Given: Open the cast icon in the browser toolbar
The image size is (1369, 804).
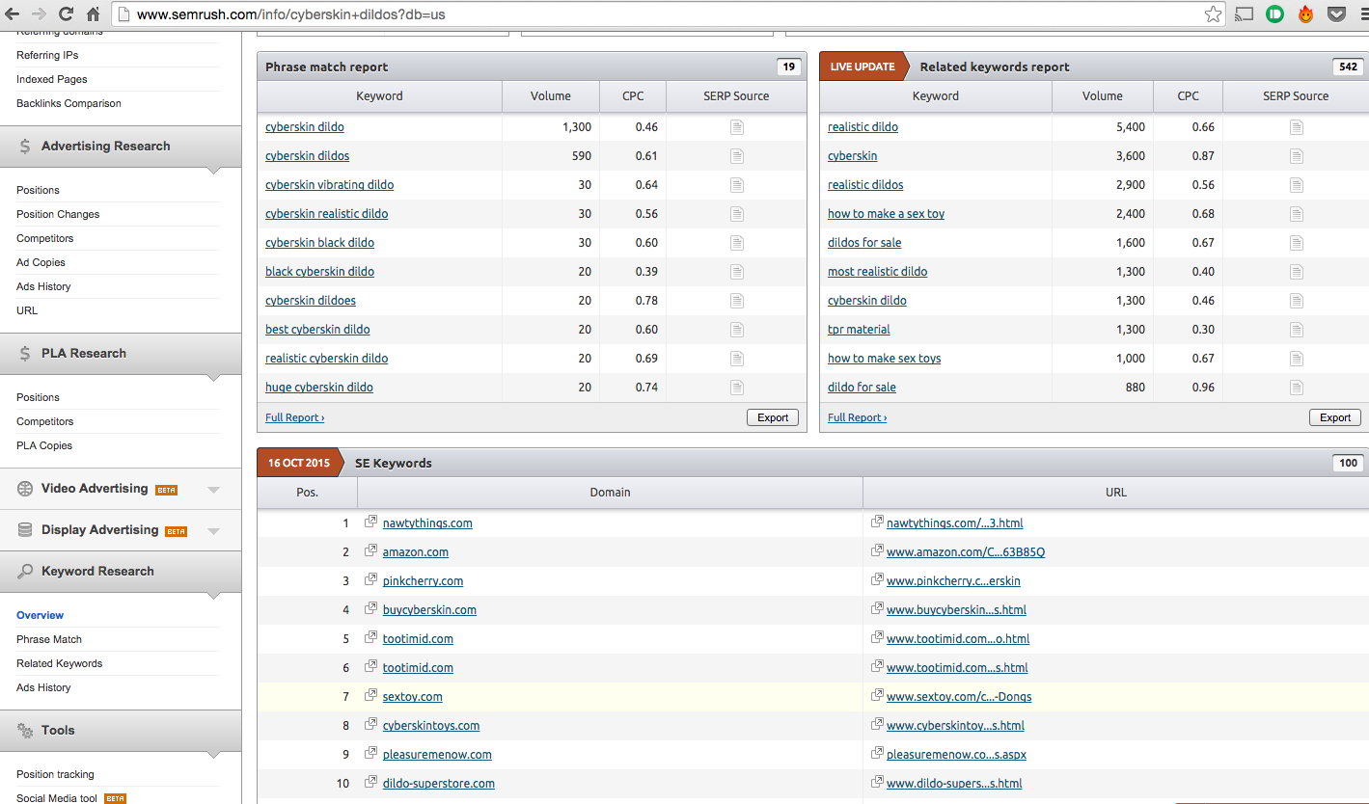Looking at the screenshot, I should 1245,14.
